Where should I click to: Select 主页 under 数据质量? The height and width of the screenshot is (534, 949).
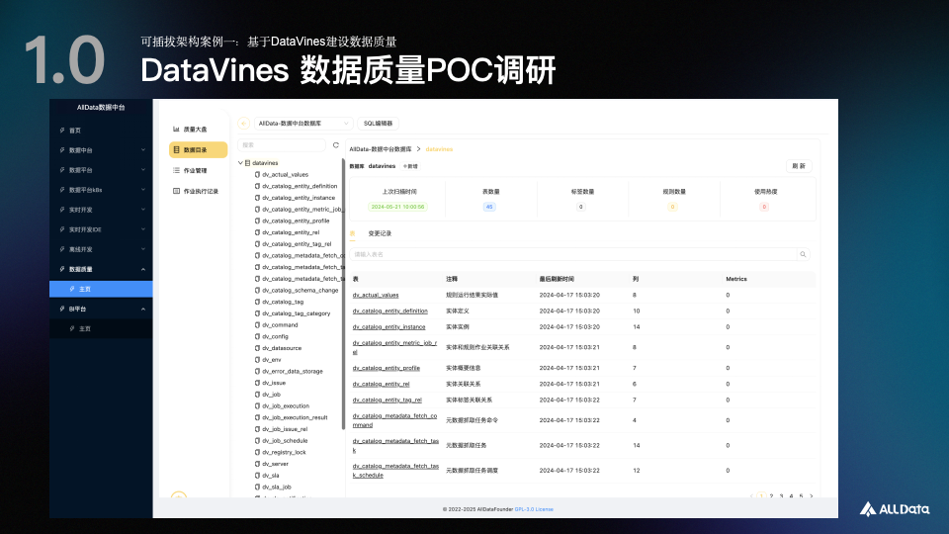coord(101,289)
